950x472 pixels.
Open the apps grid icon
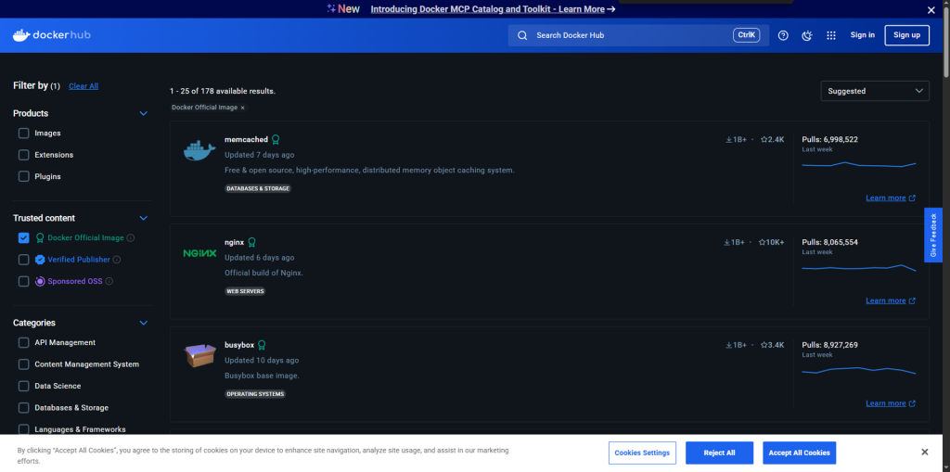pyautogui.click(x=830, y=35)
